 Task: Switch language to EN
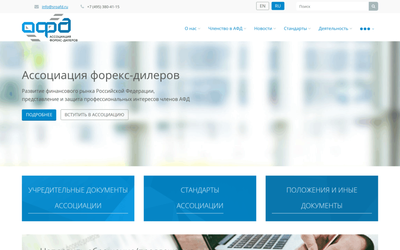(262, 6)
